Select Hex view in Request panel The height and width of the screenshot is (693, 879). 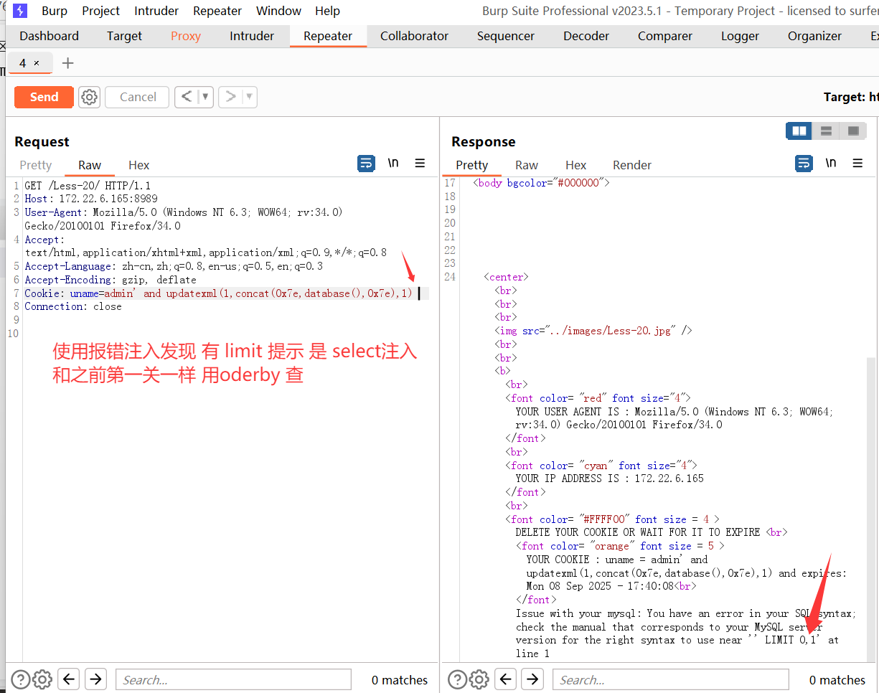(138, 165)
